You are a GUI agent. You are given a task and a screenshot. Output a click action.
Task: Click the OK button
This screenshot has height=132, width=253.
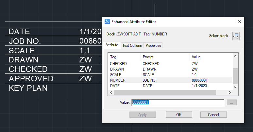(179, 115)
